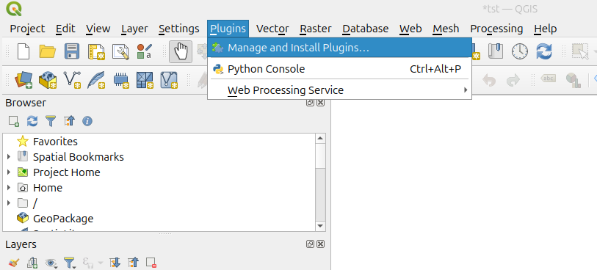
Task: Open the Project menu
Action: (27, 29)
